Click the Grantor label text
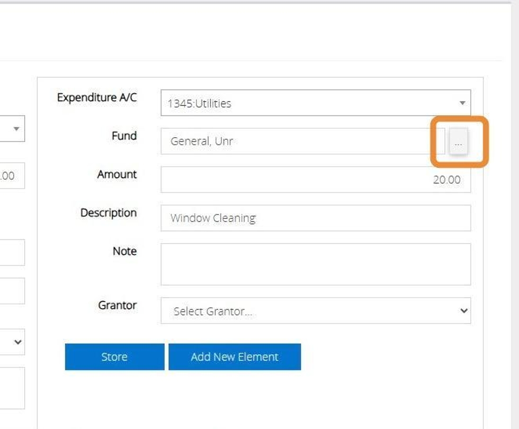The height and width of the screenshot is (429, 519). tap(118, 305)
